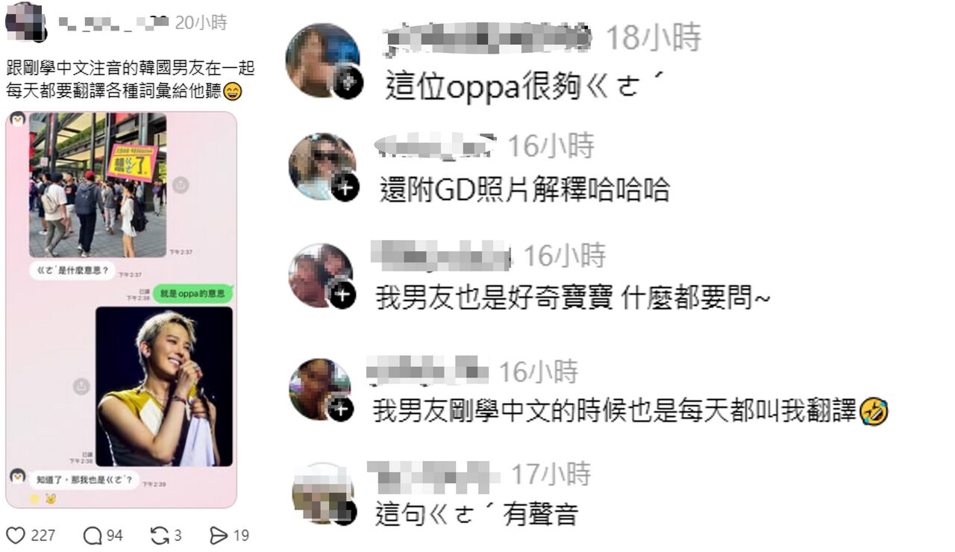This screenshot has width=955, height=552.
Task: Click the share icon beside the singer photo
Action: pyautogui.click(x=81, y=386)
